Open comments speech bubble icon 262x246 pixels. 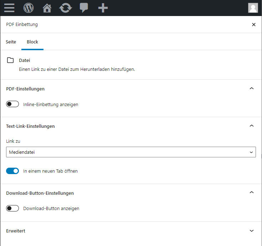pyautogui.click(x=84, y=8)
